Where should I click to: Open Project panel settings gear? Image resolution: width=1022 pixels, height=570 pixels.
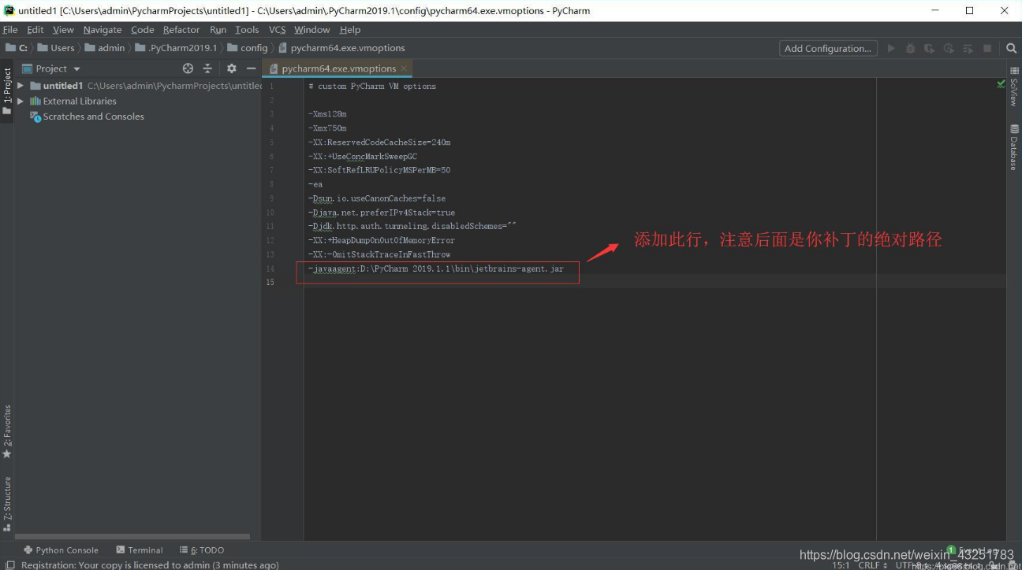232,68
